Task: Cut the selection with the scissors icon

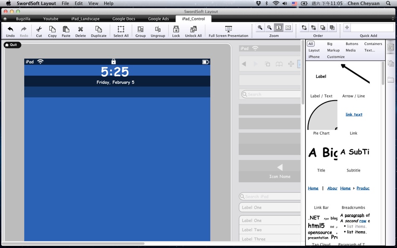Action: point(39,29)
